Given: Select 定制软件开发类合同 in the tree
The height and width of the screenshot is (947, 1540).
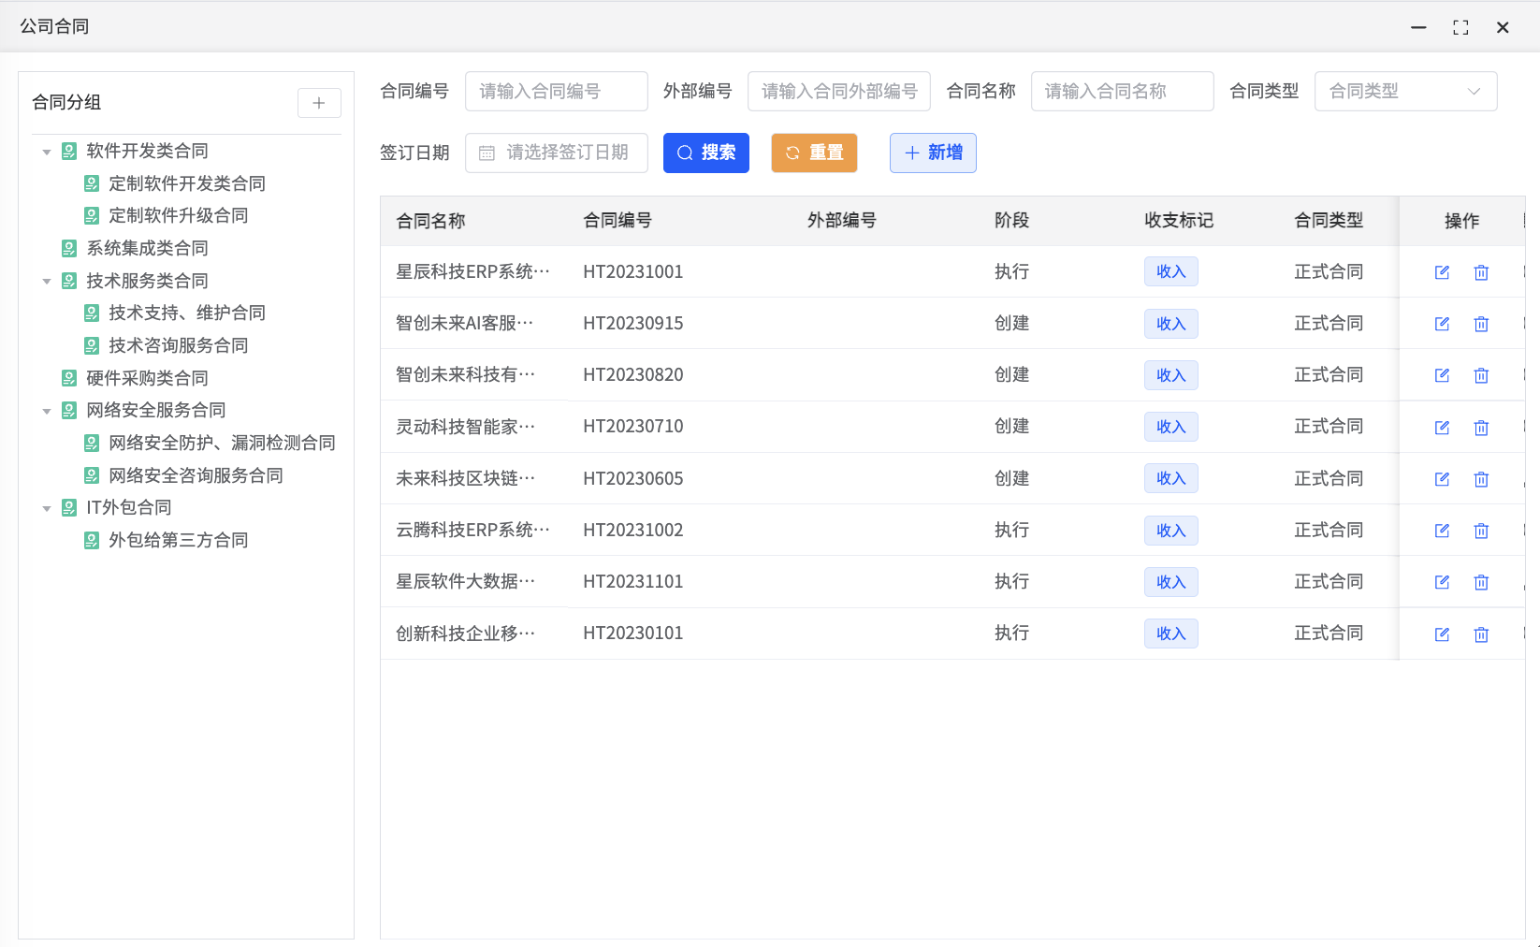Looking at the screenshot, I should pyautogui.click(x=187, y=183).
